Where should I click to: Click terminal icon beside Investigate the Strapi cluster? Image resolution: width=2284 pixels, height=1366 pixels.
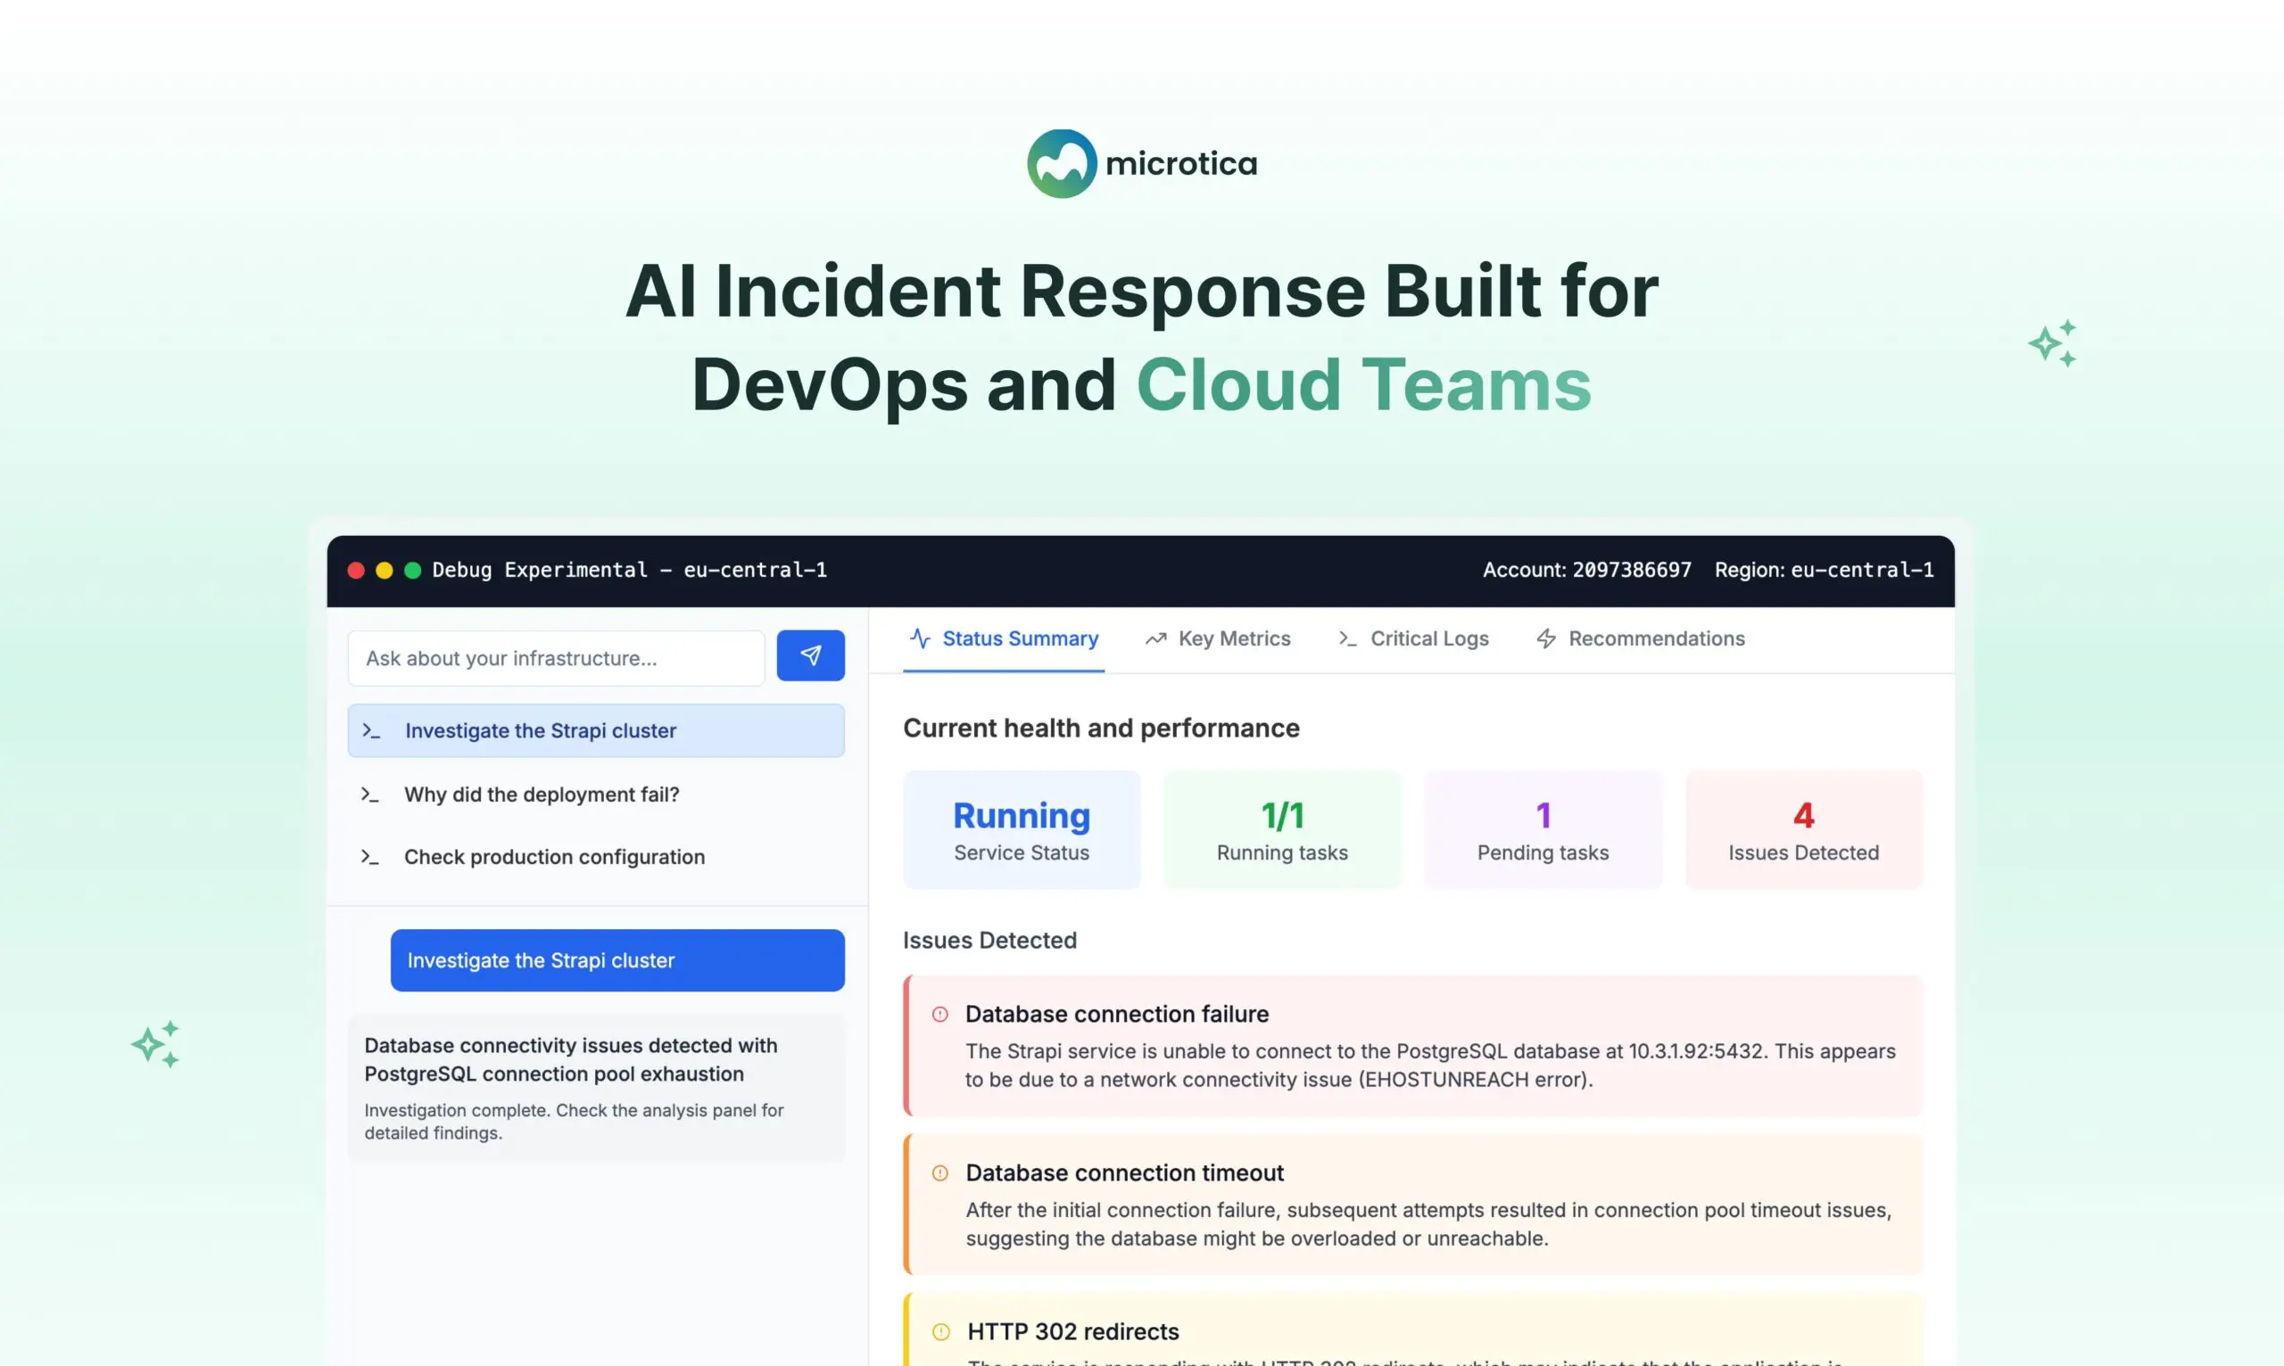[x=372, y=730]
